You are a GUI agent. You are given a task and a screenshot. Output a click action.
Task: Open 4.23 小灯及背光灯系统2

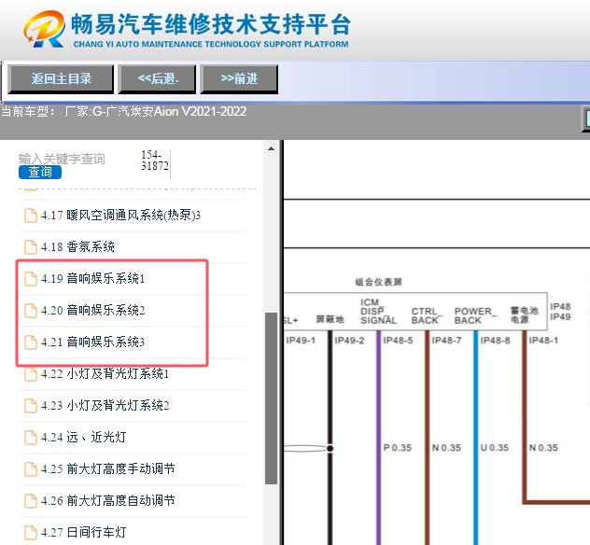[105, 405]
